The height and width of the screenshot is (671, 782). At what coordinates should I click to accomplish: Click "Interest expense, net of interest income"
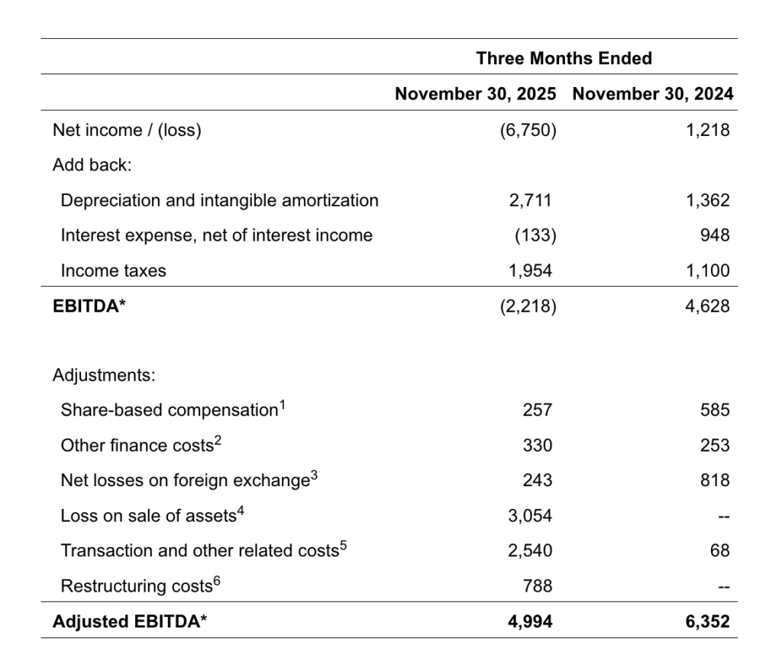click(216, 235)
